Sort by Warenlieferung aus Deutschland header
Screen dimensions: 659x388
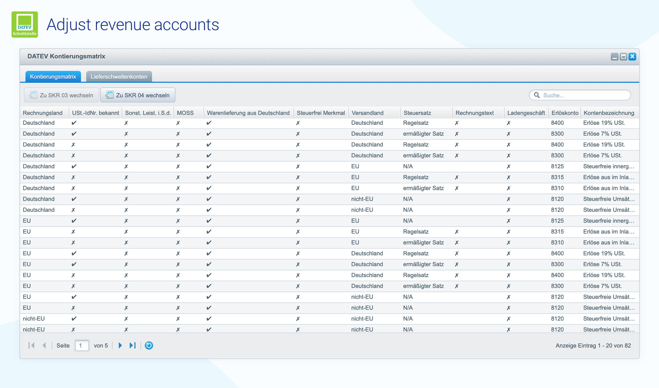248,113
